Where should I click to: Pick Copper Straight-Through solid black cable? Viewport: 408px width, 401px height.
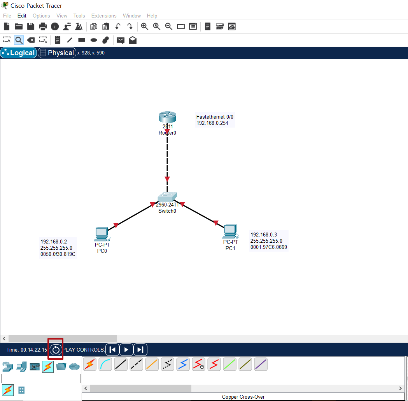(x=121, y=364)
